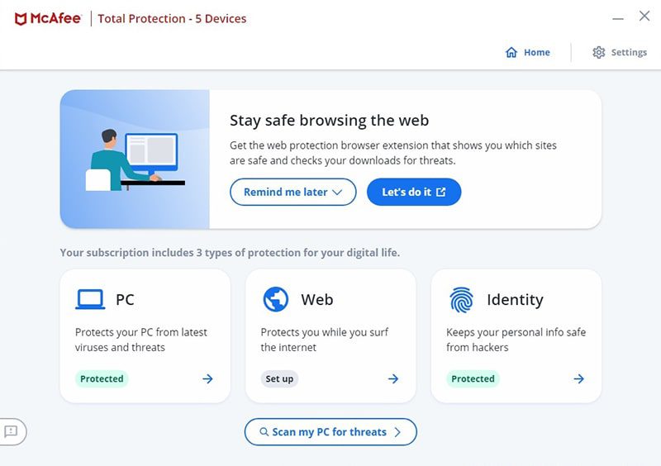Click the web browsing illustration

(x=135, y=159)
